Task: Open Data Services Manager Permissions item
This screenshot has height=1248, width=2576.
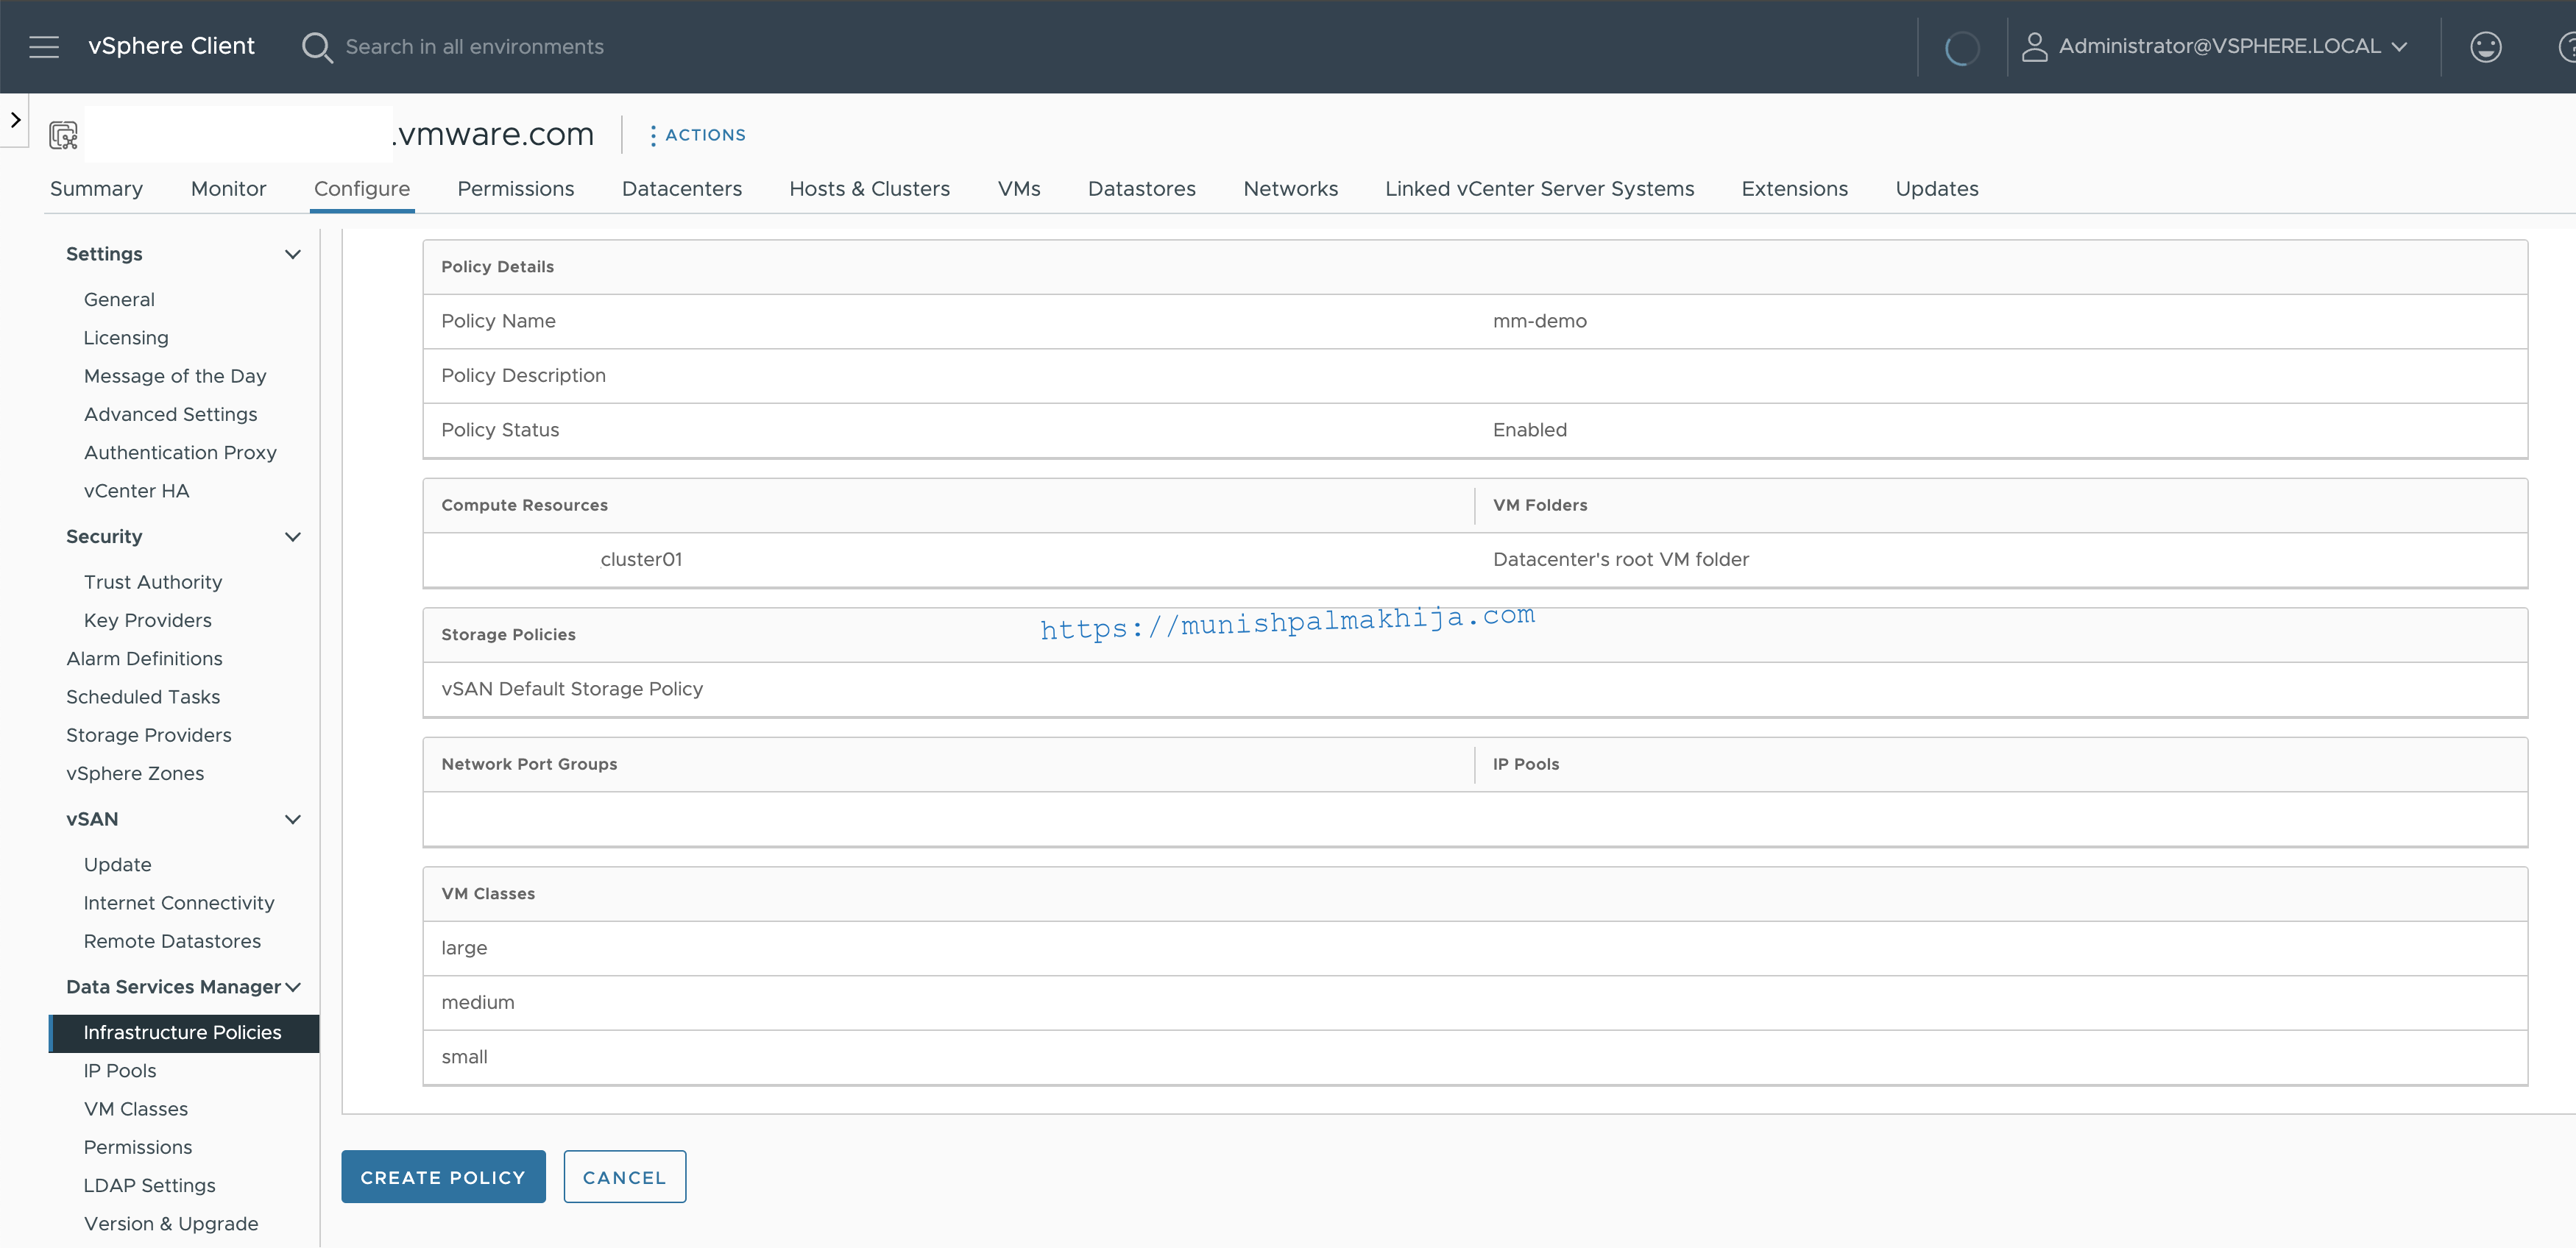Action: (x=138, y=1147)
